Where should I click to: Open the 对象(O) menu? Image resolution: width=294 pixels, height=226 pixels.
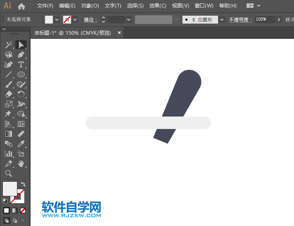pos(90,6)
